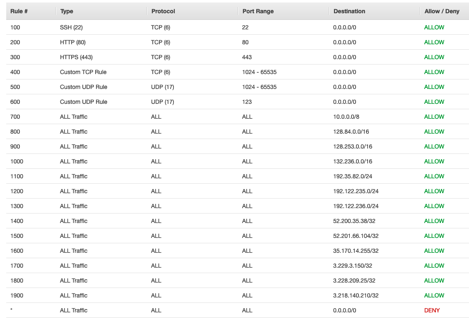Select port 123 in rule 600
The width and height of the screenshot is (469, 319).
[x=247, y=102]
